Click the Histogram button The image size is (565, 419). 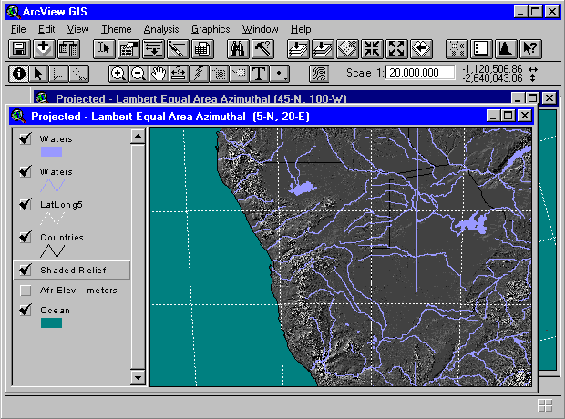[506, 49]
